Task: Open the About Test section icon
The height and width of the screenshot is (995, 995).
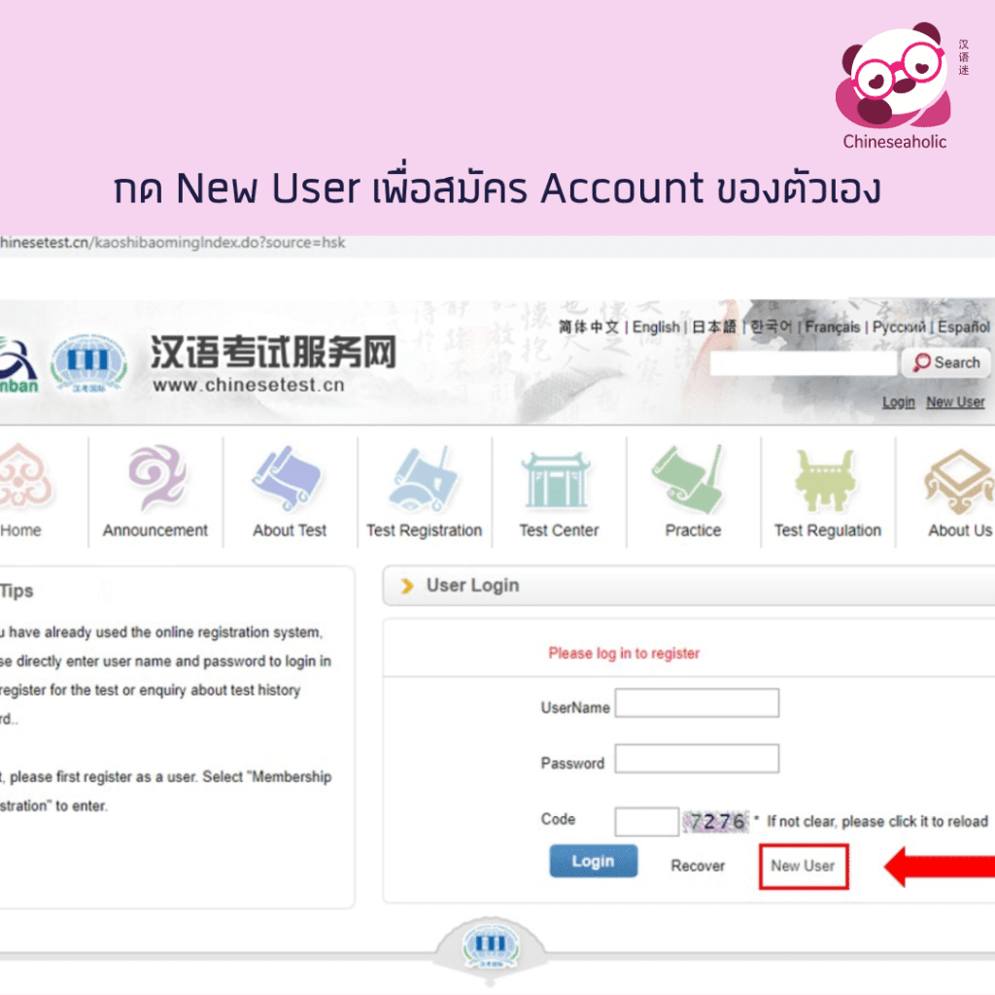Action: coord(288,481)
